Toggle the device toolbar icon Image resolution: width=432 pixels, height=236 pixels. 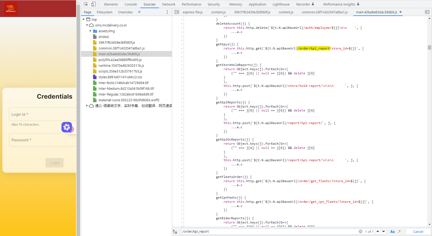pyautogui.click(x=93, y=4)
